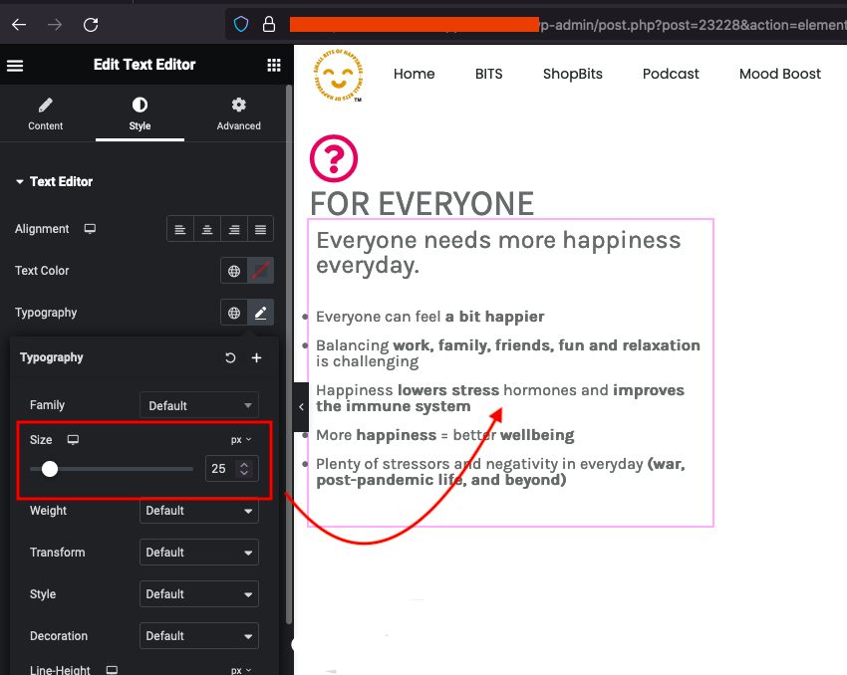Switch to the Advanced tab
Image resolution: width=847 pixels, height=675 pixels.
click(239, 113)
